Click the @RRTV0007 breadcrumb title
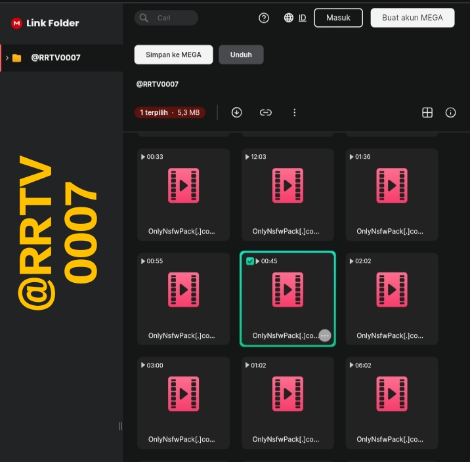The image size is (470, 462). tap(158, 84)
